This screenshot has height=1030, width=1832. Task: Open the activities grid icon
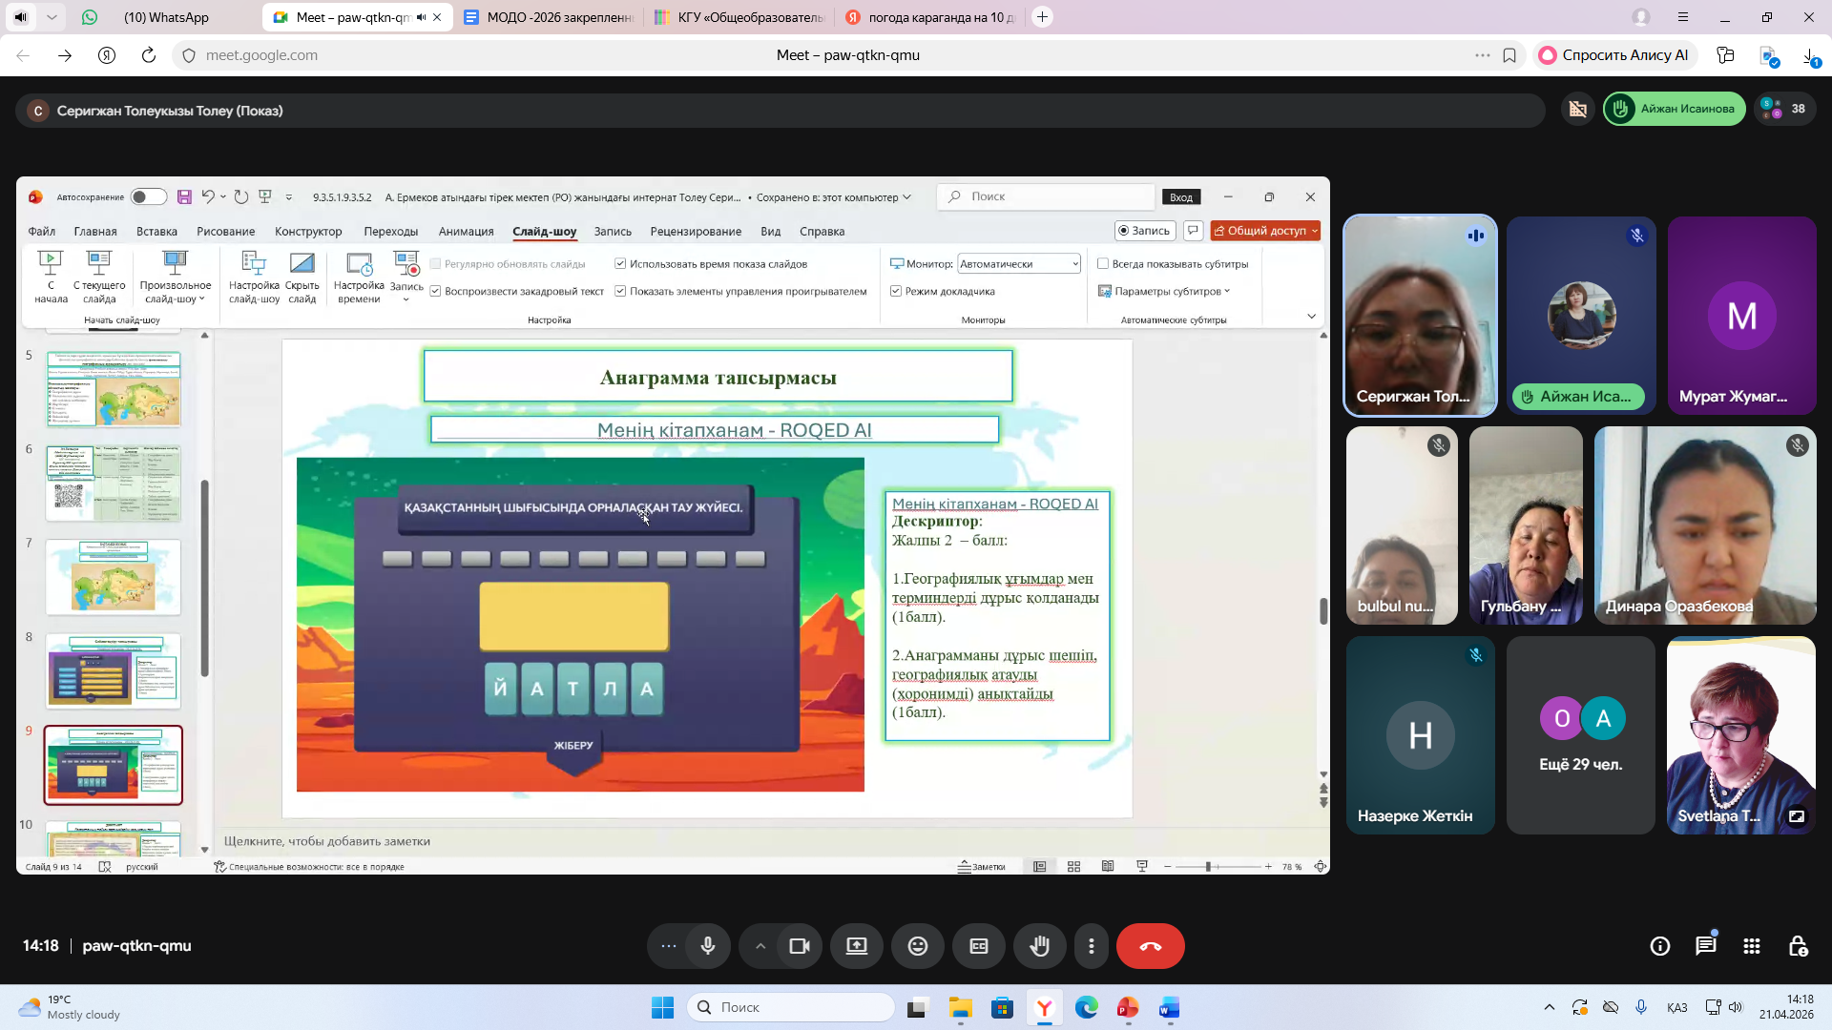pyautogui.click(x=1752, y=946)
